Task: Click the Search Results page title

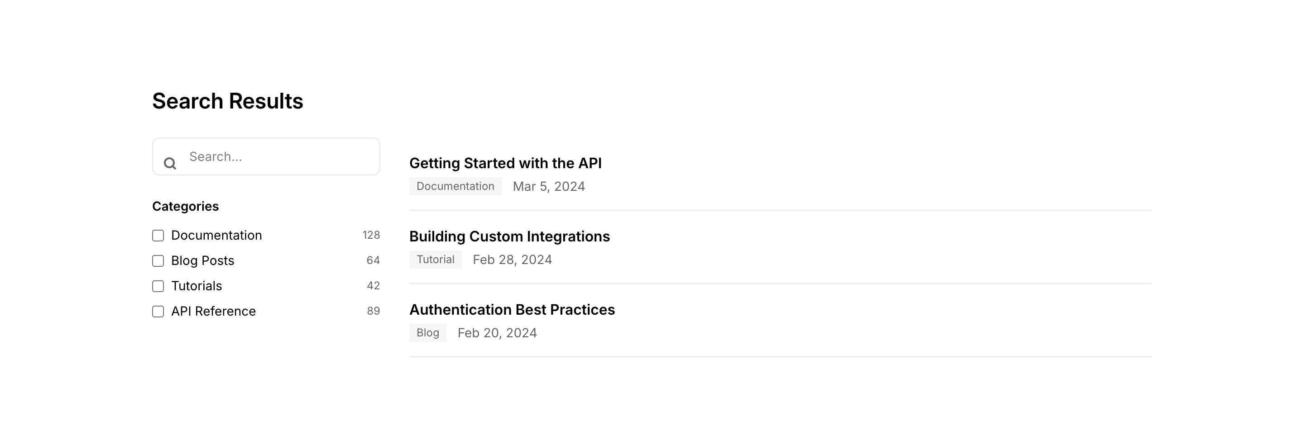Action: (x=228, y=101)
